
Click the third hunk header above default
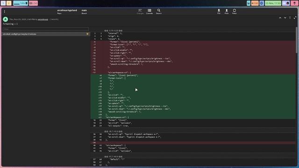113,157
